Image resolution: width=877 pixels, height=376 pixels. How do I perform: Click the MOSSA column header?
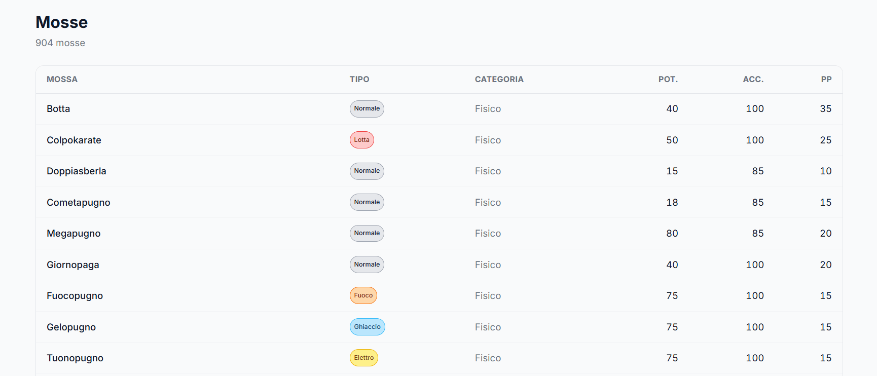click(62, 80)
